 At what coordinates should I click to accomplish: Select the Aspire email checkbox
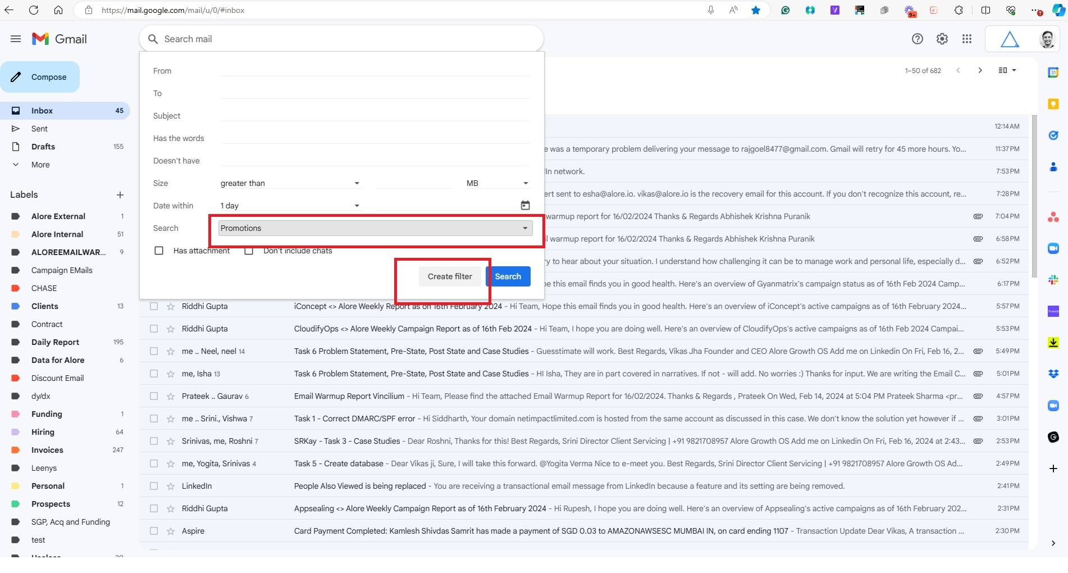tap(154, 531)
